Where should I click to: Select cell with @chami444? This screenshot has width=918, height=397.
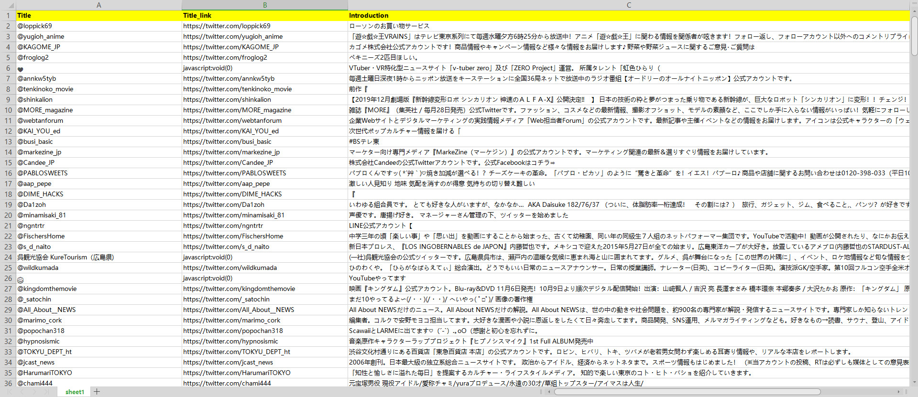99,383
